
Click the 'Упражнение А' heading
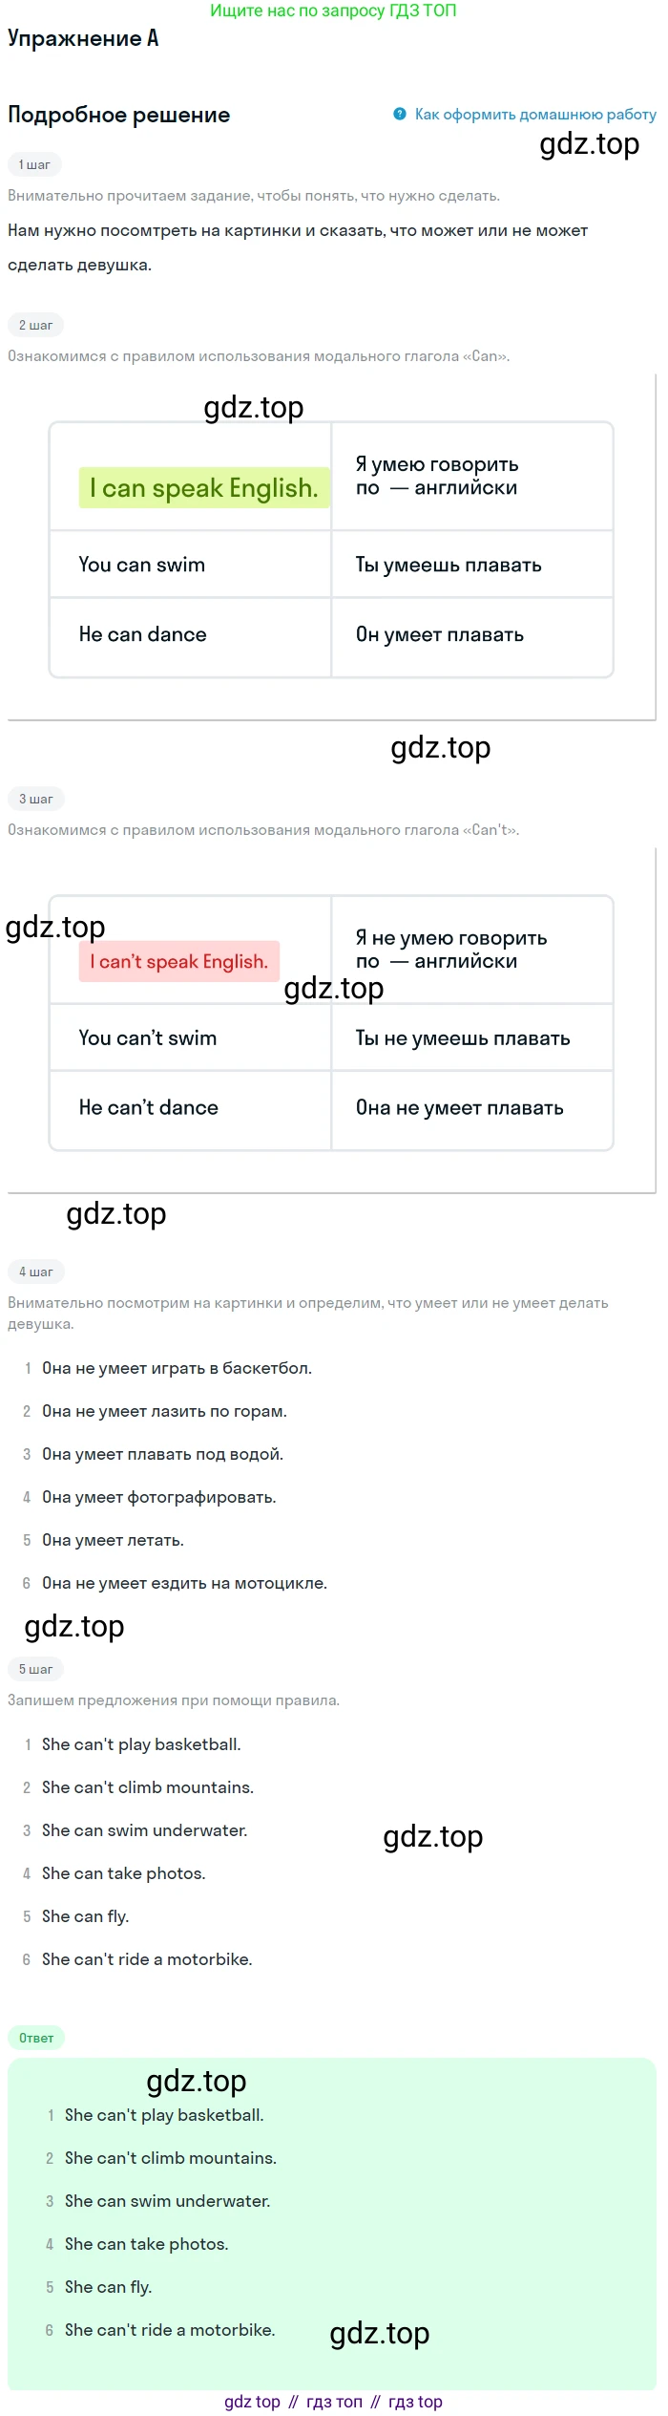coord(83,38)
